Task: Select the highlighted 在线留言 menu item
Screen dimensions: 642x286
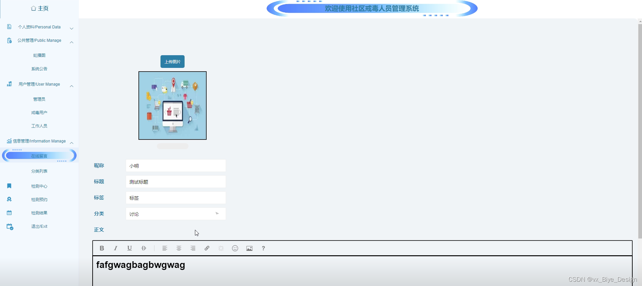Action: point(39,156)
